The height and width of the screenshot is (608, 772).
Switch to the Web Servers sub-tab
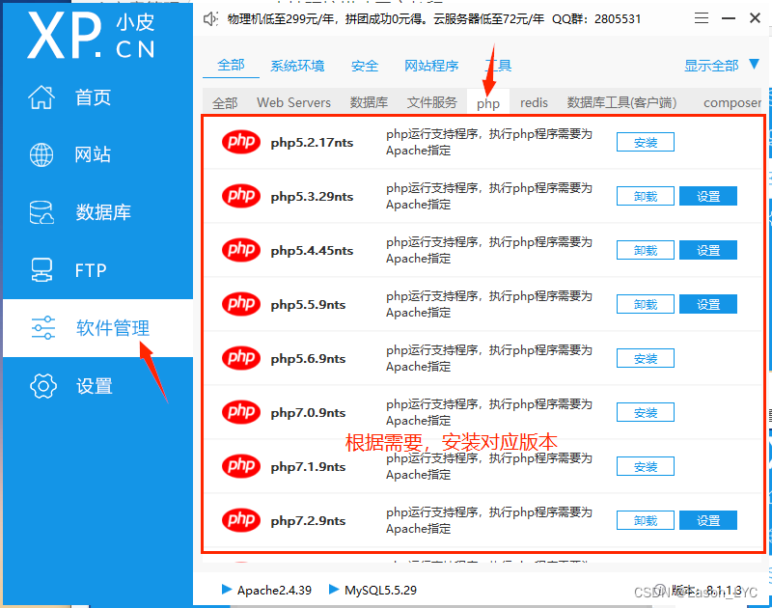coord(293,102)
